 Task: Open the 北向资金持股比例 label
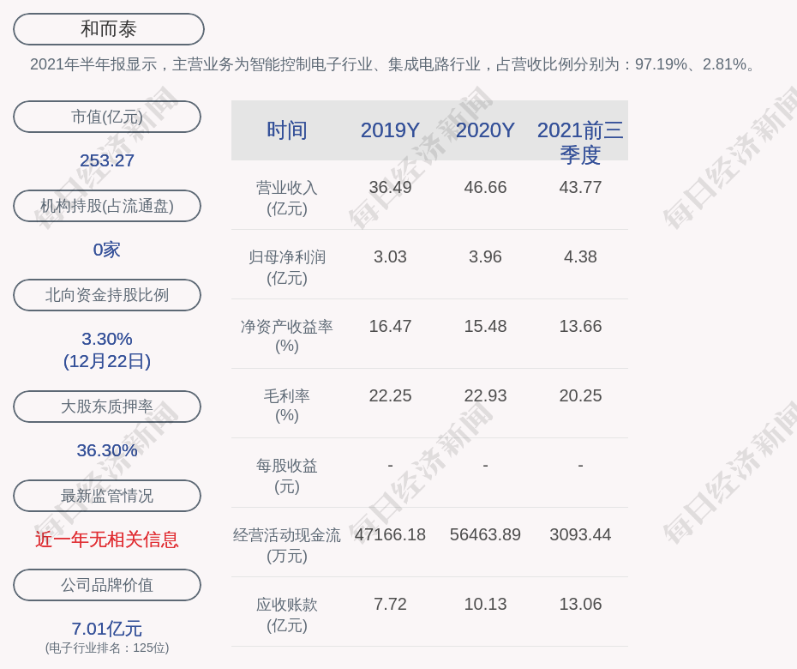[x=107, y=295]
